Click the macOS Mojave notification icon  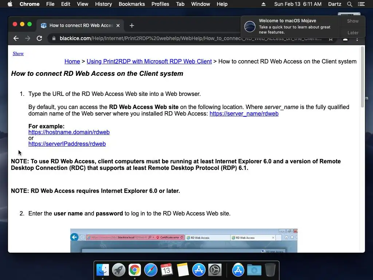click(x=250, y=26)
